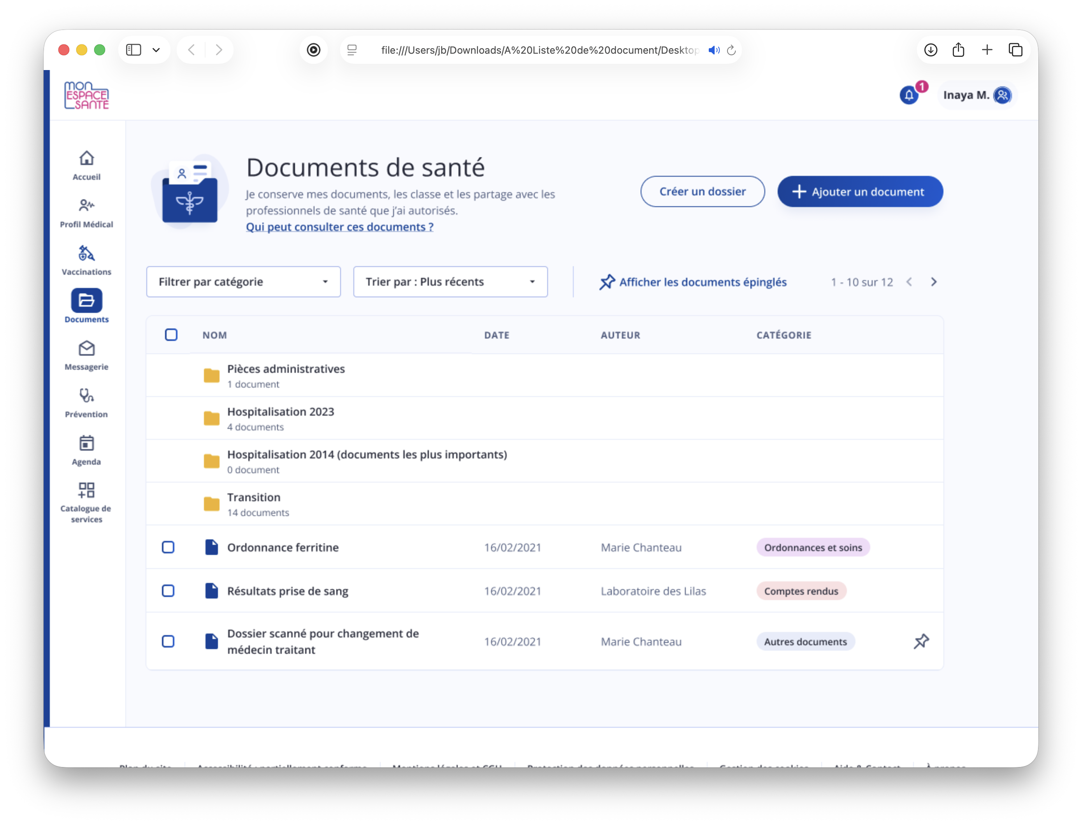Toggle the select-all checkbox in header
Viewport: 1082px width, 825px height.
[171, 335]
